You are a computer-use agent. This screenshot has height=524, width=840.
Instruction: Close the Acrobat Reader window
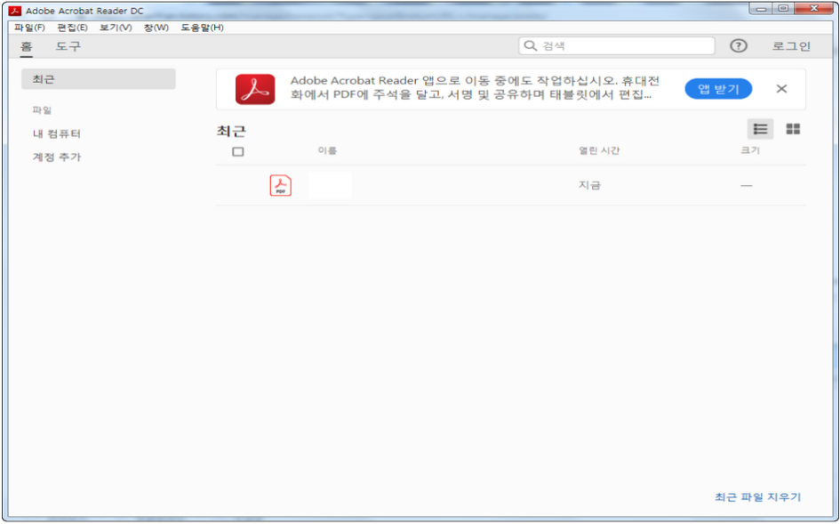click(x=813, y=9)
